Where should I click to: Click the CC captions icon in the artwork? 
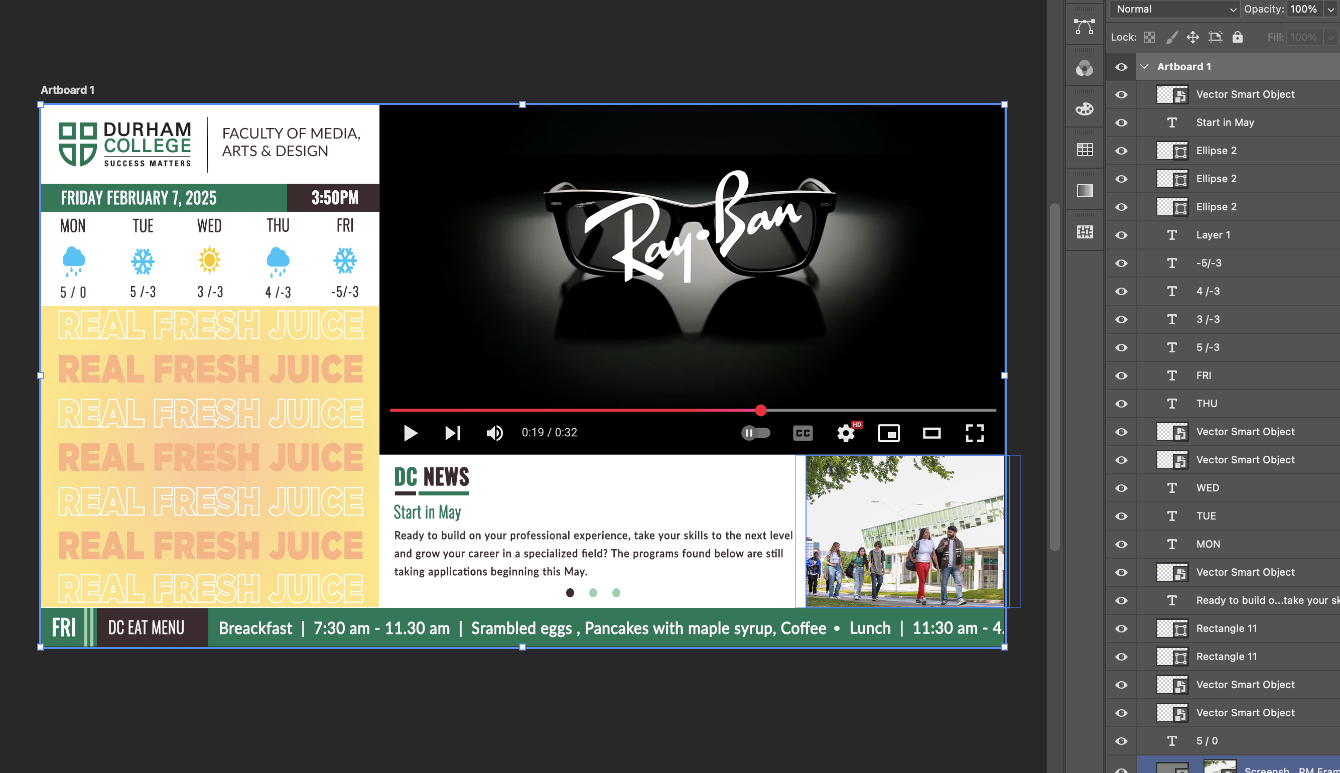coord(802,433)
